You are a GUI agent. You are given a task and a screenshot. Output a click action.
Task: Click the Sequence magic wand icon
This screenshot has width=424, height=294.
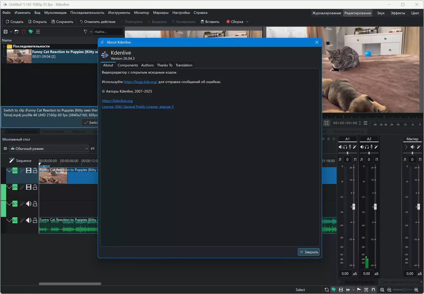point(12,160)
